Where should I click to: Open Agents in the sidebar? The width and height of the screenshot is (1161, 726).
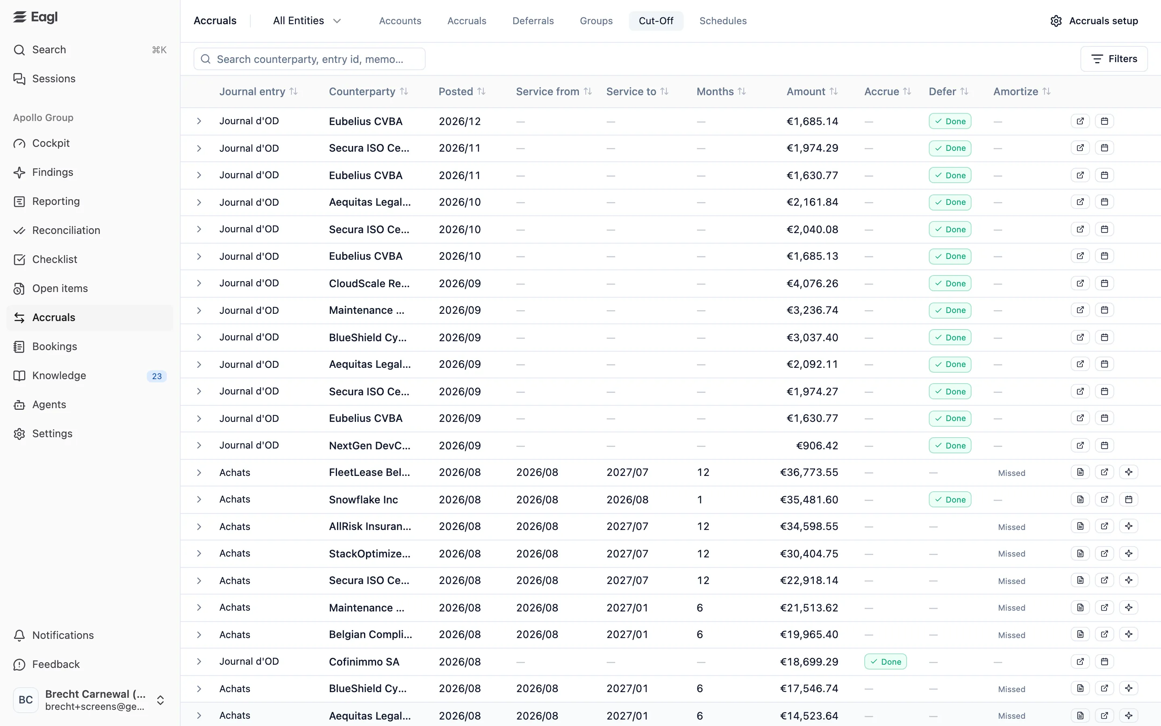coord(90,405)
